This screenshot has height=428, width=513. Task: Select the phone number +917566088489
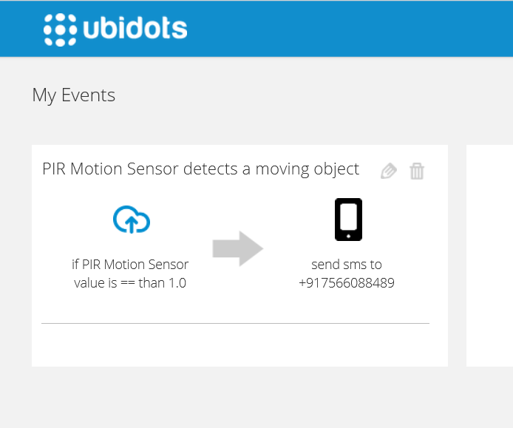[x=347, y=282]
